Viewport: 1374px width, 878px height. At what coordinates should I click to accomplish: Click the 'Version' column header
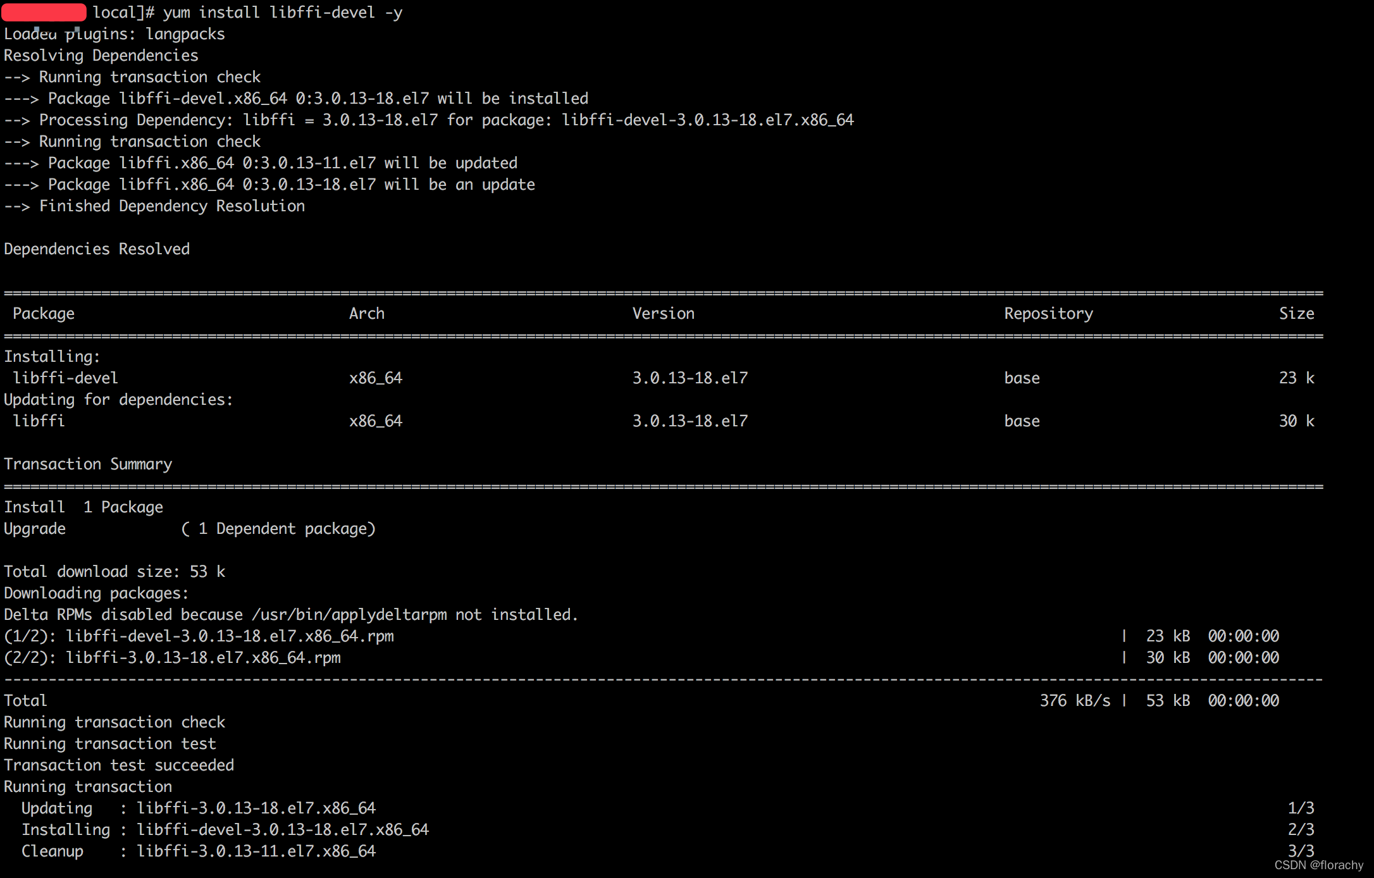point(663,314)
